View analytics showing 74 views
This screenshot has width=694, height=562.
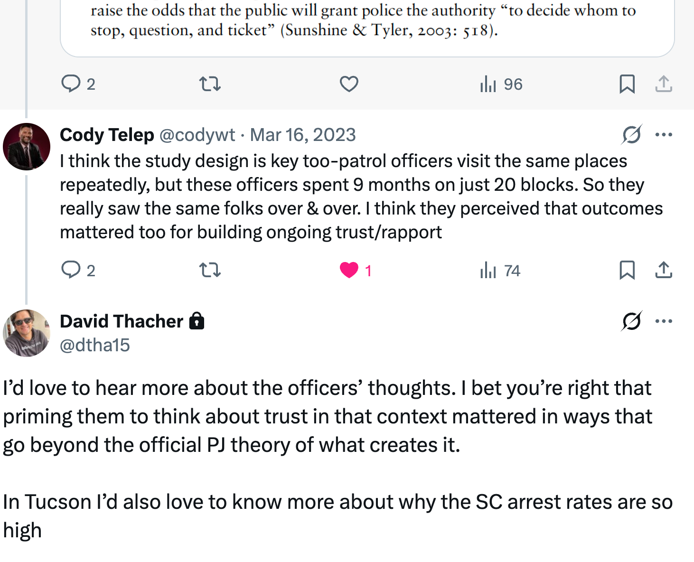pyautogui.click(x=500, y=271)
